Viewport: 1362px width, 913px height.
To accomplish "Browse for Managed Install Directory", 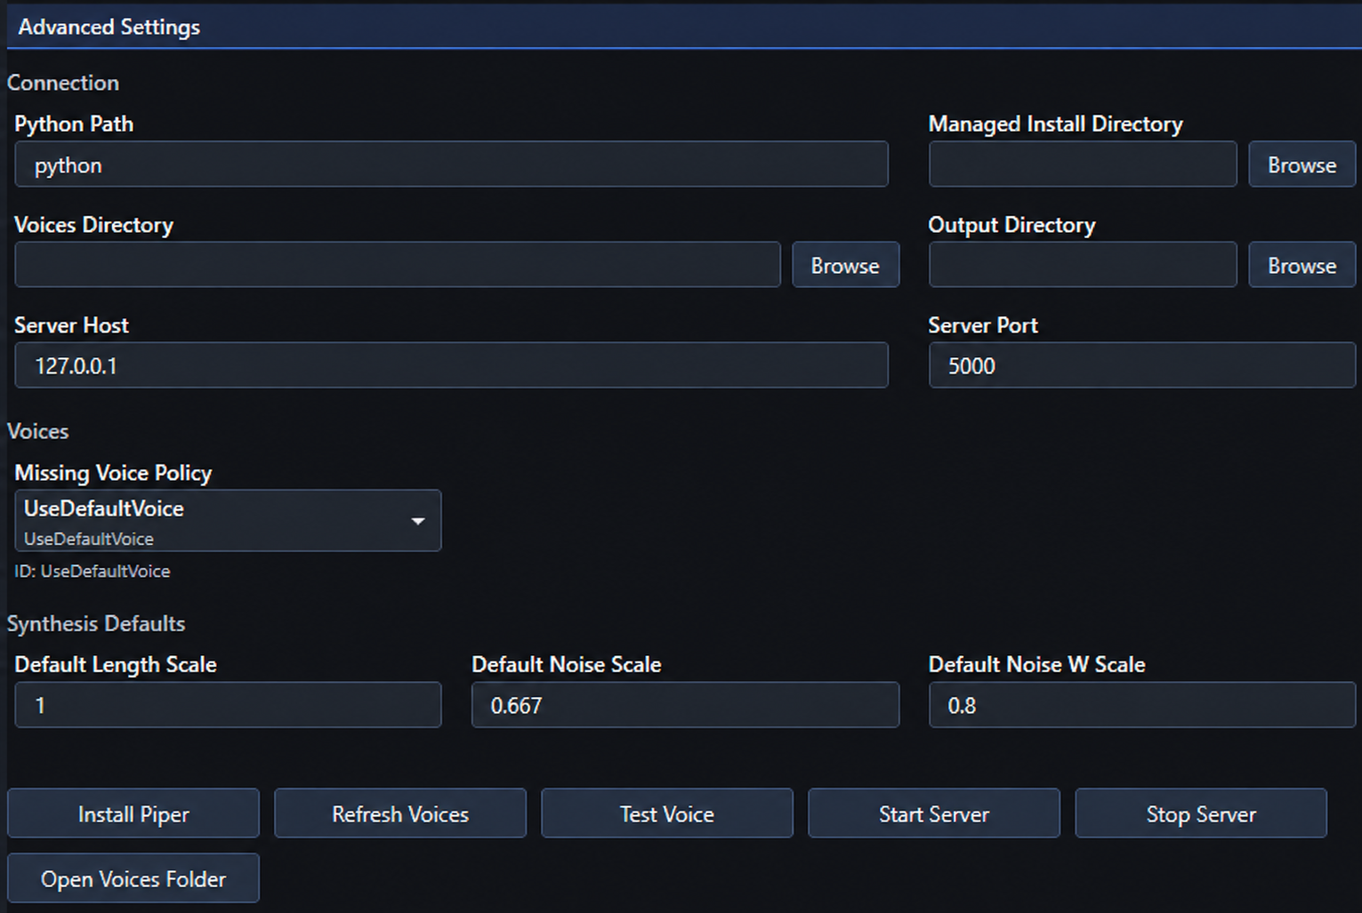I will point(1302,164).
